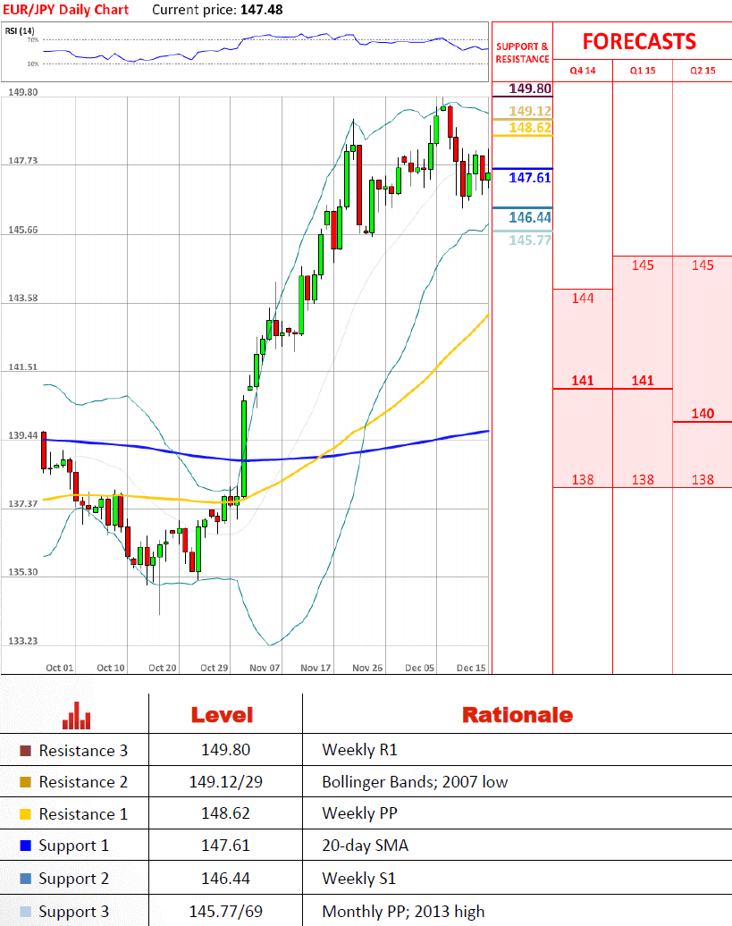Click the RSI 70% level label
Screen dimensions: 732x926
click(x=33, y=40)
